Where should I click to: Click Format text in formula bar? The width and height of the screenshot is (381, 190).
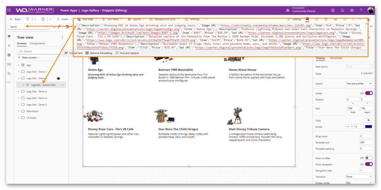coord(73,53)
